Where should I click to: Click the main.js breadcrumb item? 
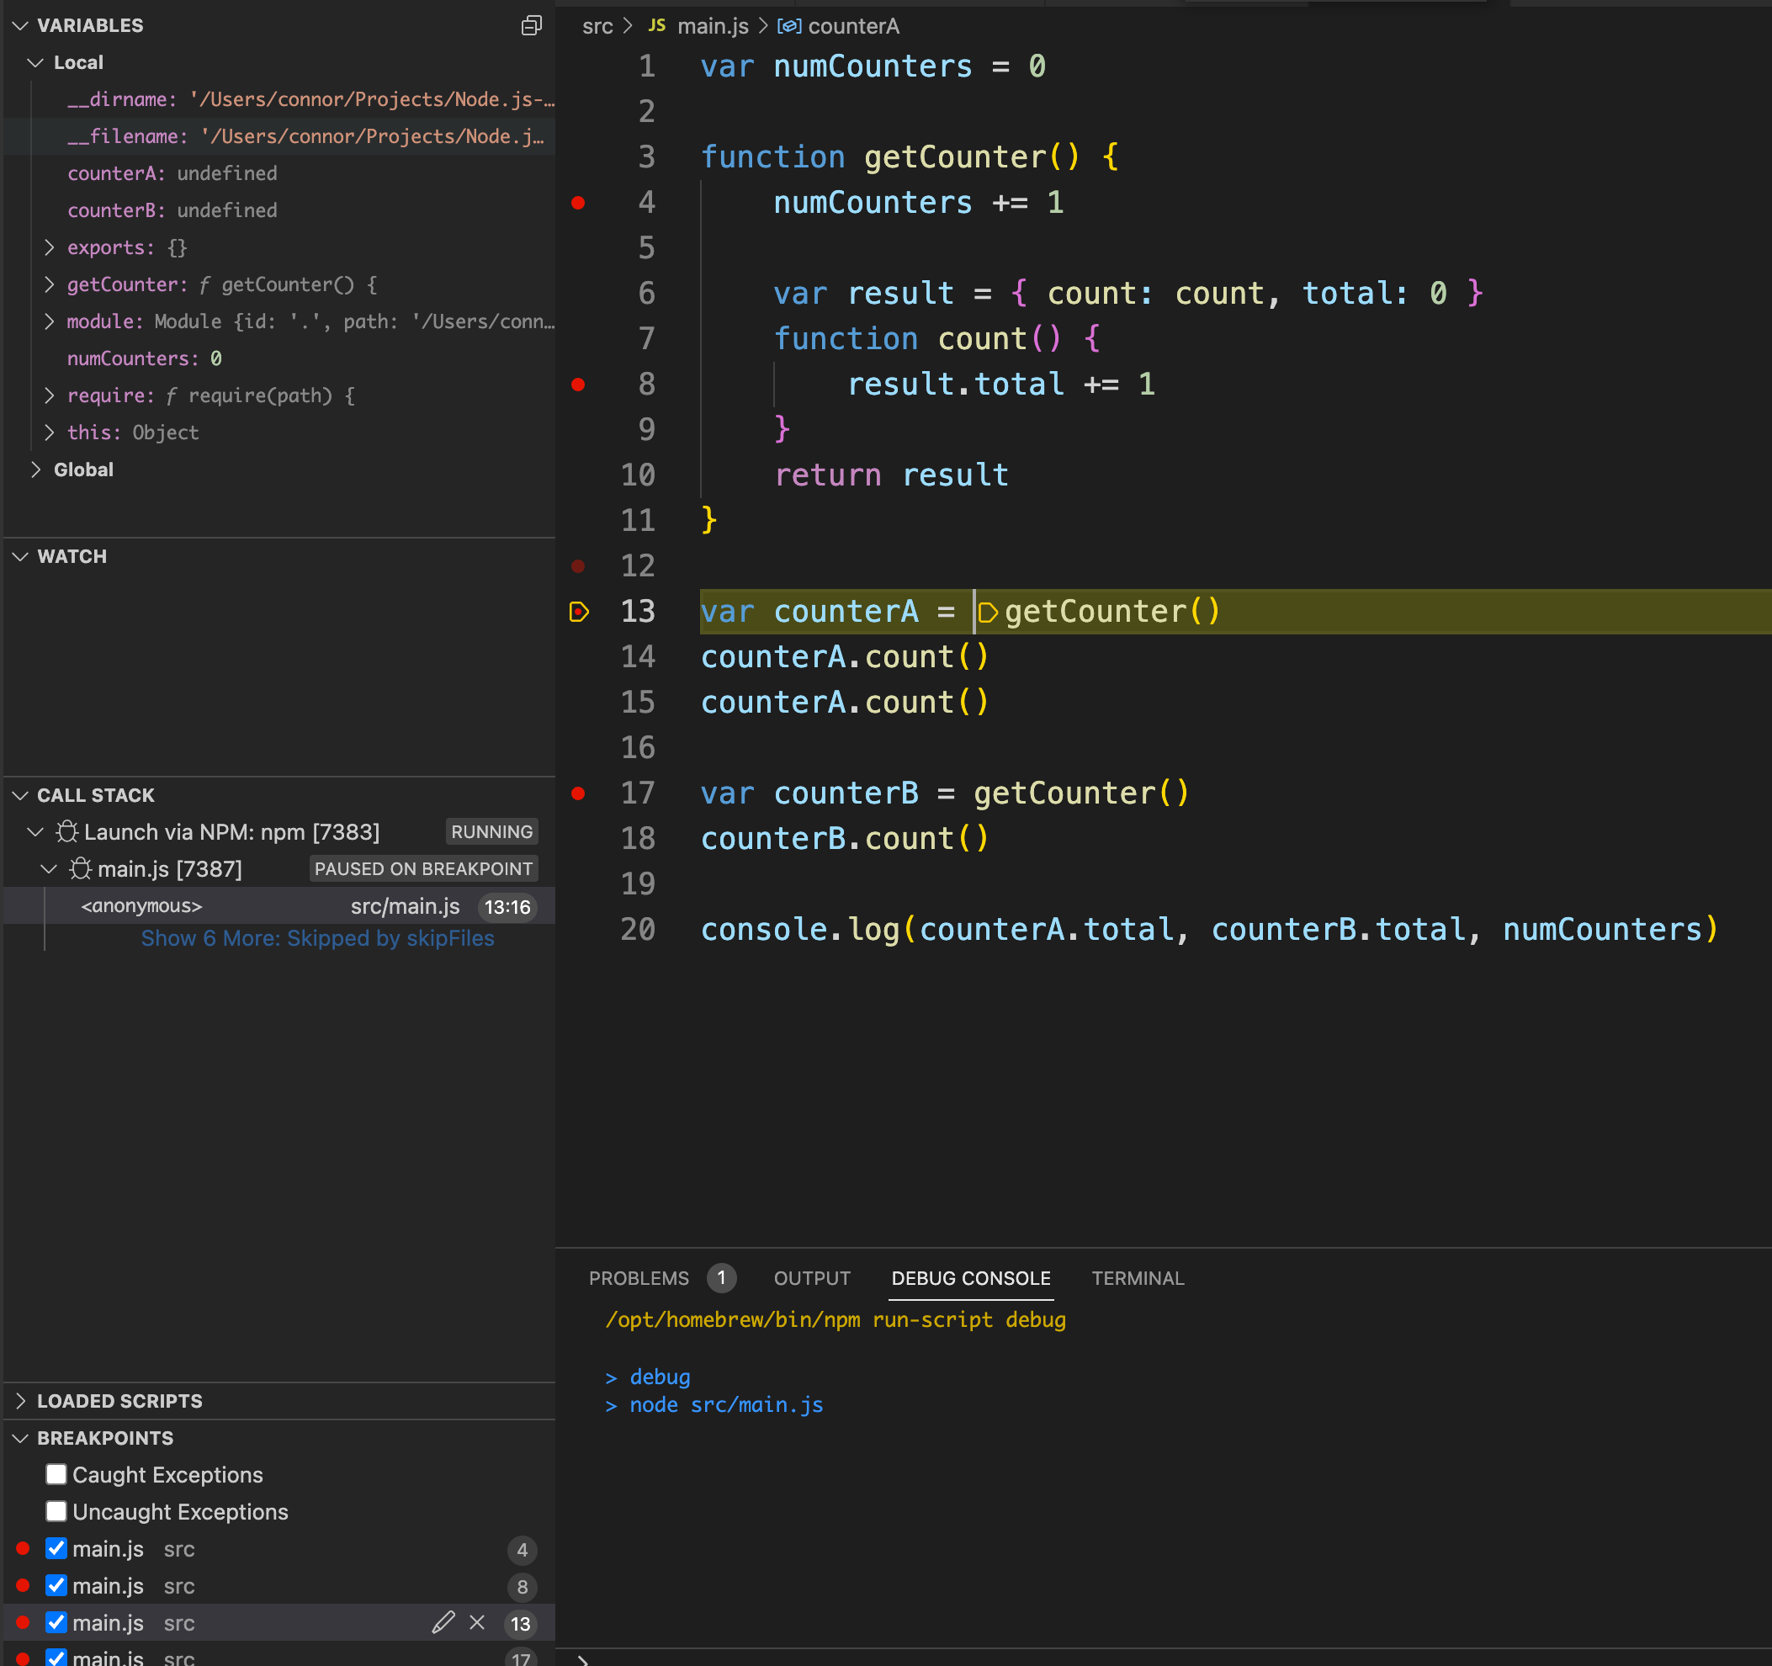pos(711,26)
